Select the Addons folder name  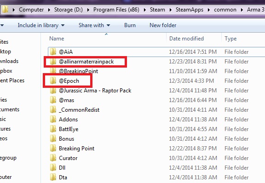pos(68,120)
